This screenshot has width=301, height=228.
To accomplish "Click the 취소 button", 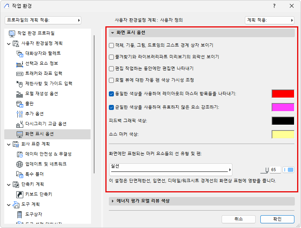I will point(239,219).
